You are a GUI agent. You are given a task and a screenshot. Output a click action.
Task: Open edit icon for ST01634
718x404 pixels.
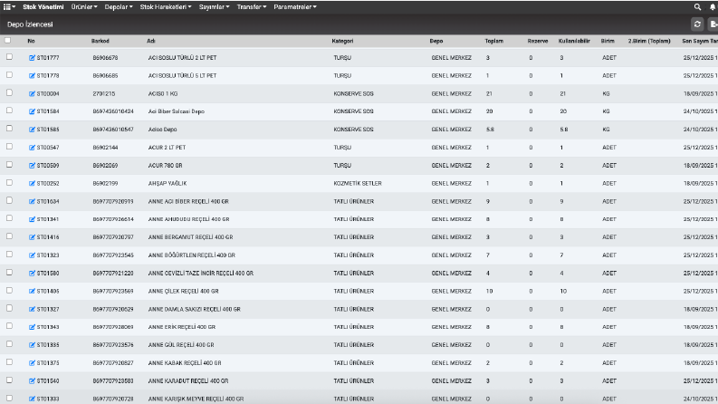pos(32,201)
